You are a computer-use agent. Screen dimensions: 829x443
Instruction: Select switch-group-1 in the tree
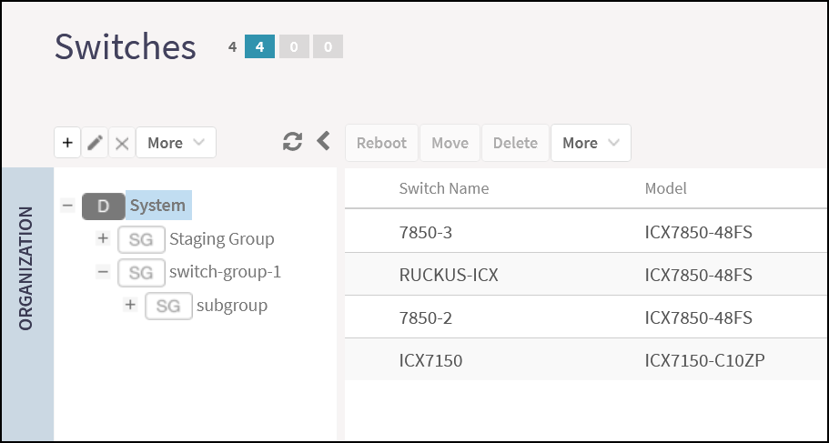[x=226, y=272]
